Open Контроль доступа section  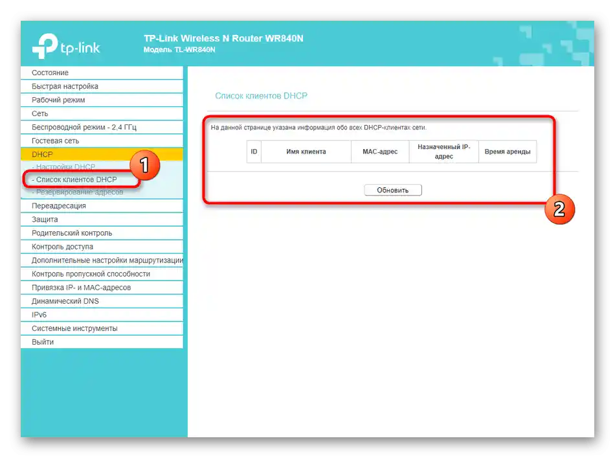102,246
